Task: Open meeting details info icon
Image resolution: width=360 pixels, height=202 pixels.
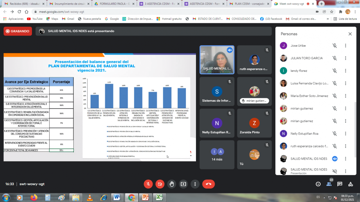Action: point(318,184)
